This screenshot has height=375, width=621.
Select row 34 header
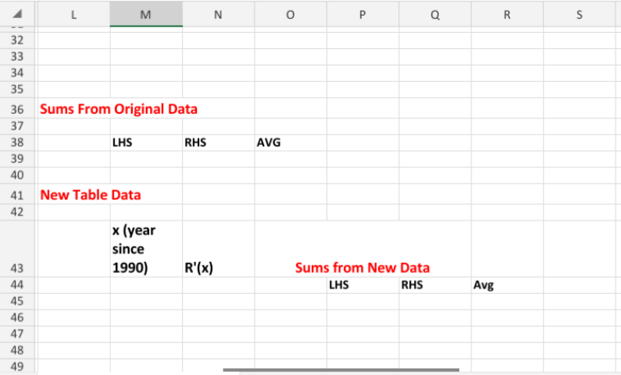[17, 73]
